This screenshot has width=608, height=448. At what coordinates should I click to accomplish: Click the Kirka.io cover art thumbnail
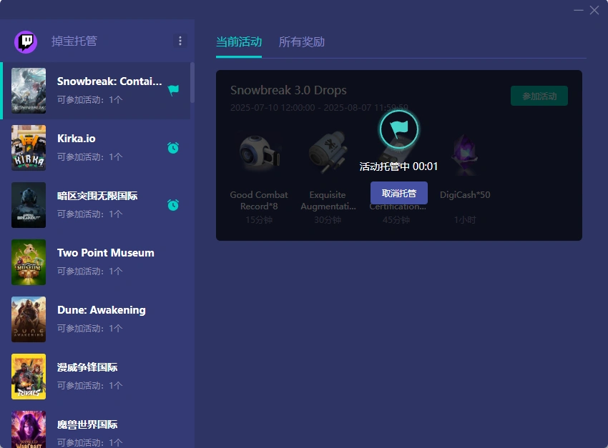click(x=29, y=148)
